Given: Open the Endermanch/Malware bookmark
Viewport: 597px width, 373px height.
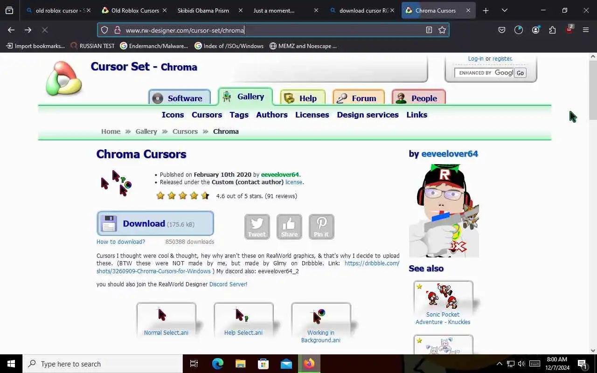Looking at the screenshot, I should click(154, 46).
